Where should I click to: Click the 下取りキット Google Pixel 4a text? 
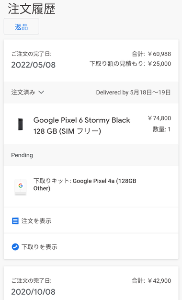85,185
